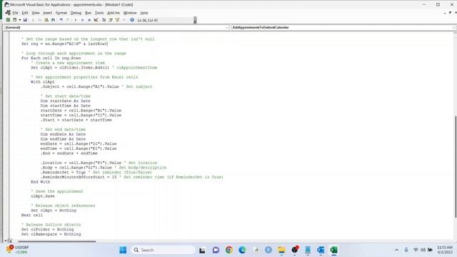The width and height of the screenshot is (457, 257).
Task: Click the Undo toolbar icon
Action: (x=61, y=20)
